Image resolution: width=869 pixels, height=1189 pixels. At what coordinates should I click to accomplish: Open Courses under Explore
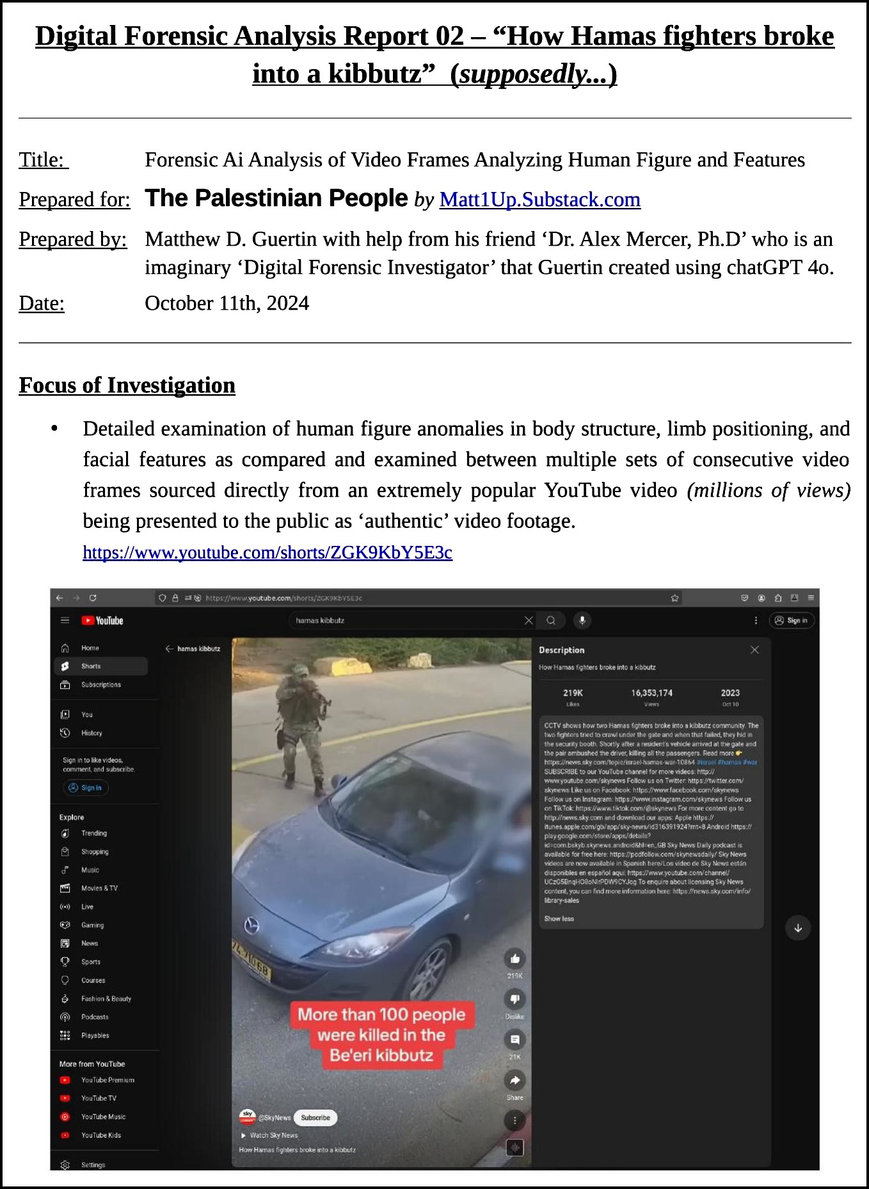click(101, 980)
